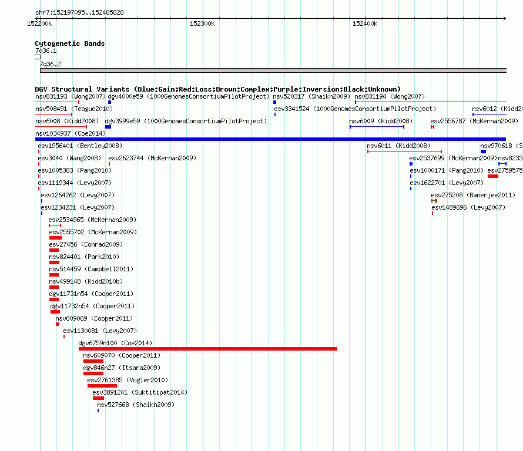
Task: Click the long blue nsv1034937 gain bar
Action: (x=270, y=139)
